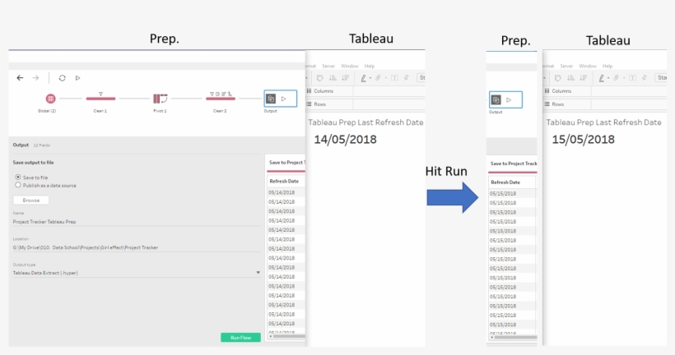Click the Name field Project Tracker Tableau Prep
Image resolution: width=675 pixels, height=355 pixels.
137,222
